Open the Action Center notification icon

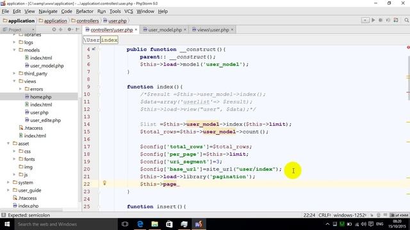(371, 224)
